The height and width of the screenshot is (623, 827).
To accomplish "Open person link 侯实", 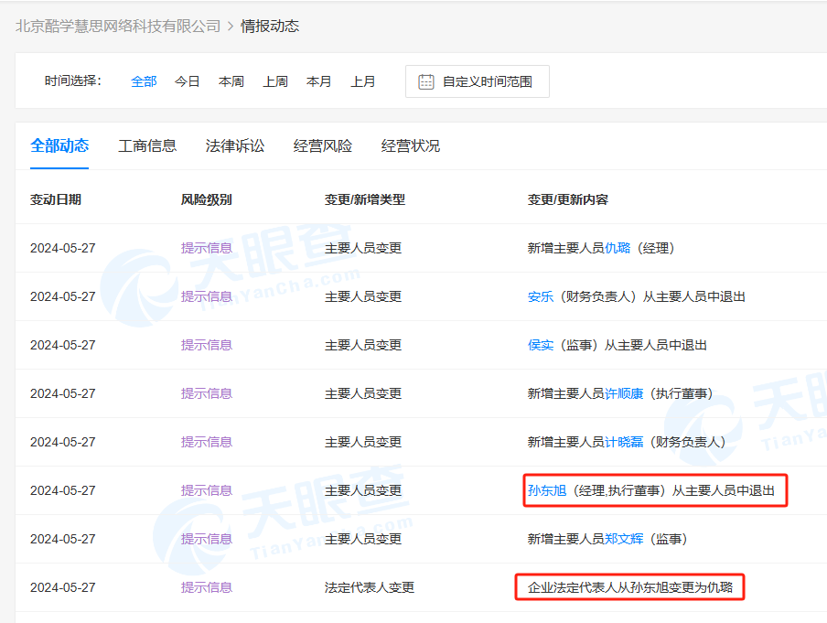I will pos(541,345).
